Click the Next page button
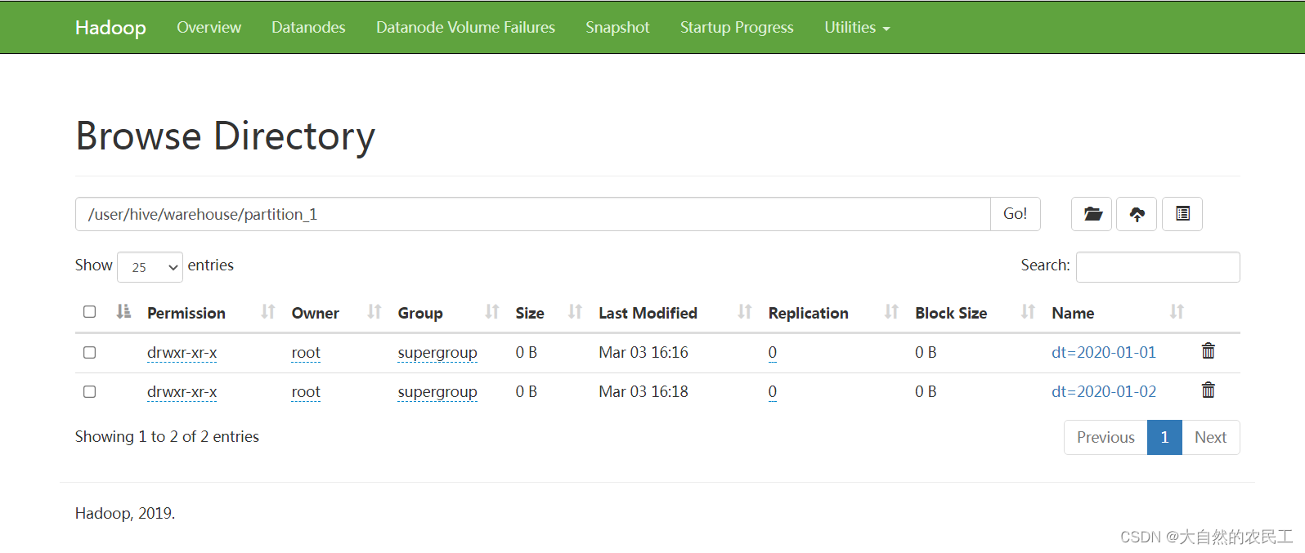The image size is (1305, 553). 1210,437
